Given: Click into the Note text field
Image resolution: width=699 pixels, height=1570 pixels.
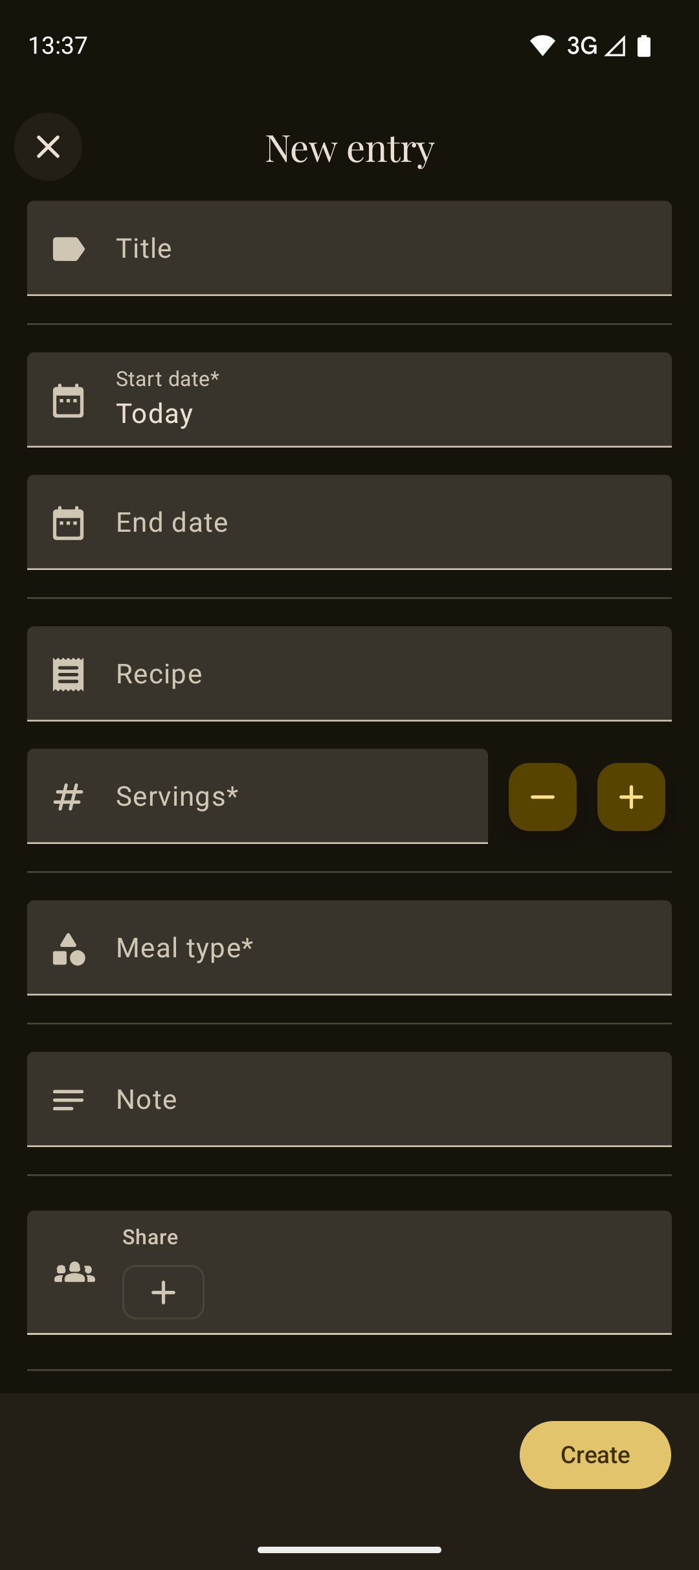Looking at the screenshot, I should click(x=388, y=1100).
